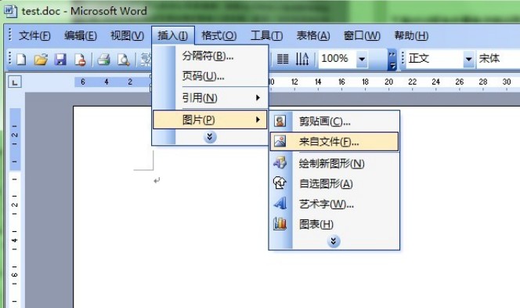
Task: Close the 插入(I) menu
Action: click(x=173, y=35)
